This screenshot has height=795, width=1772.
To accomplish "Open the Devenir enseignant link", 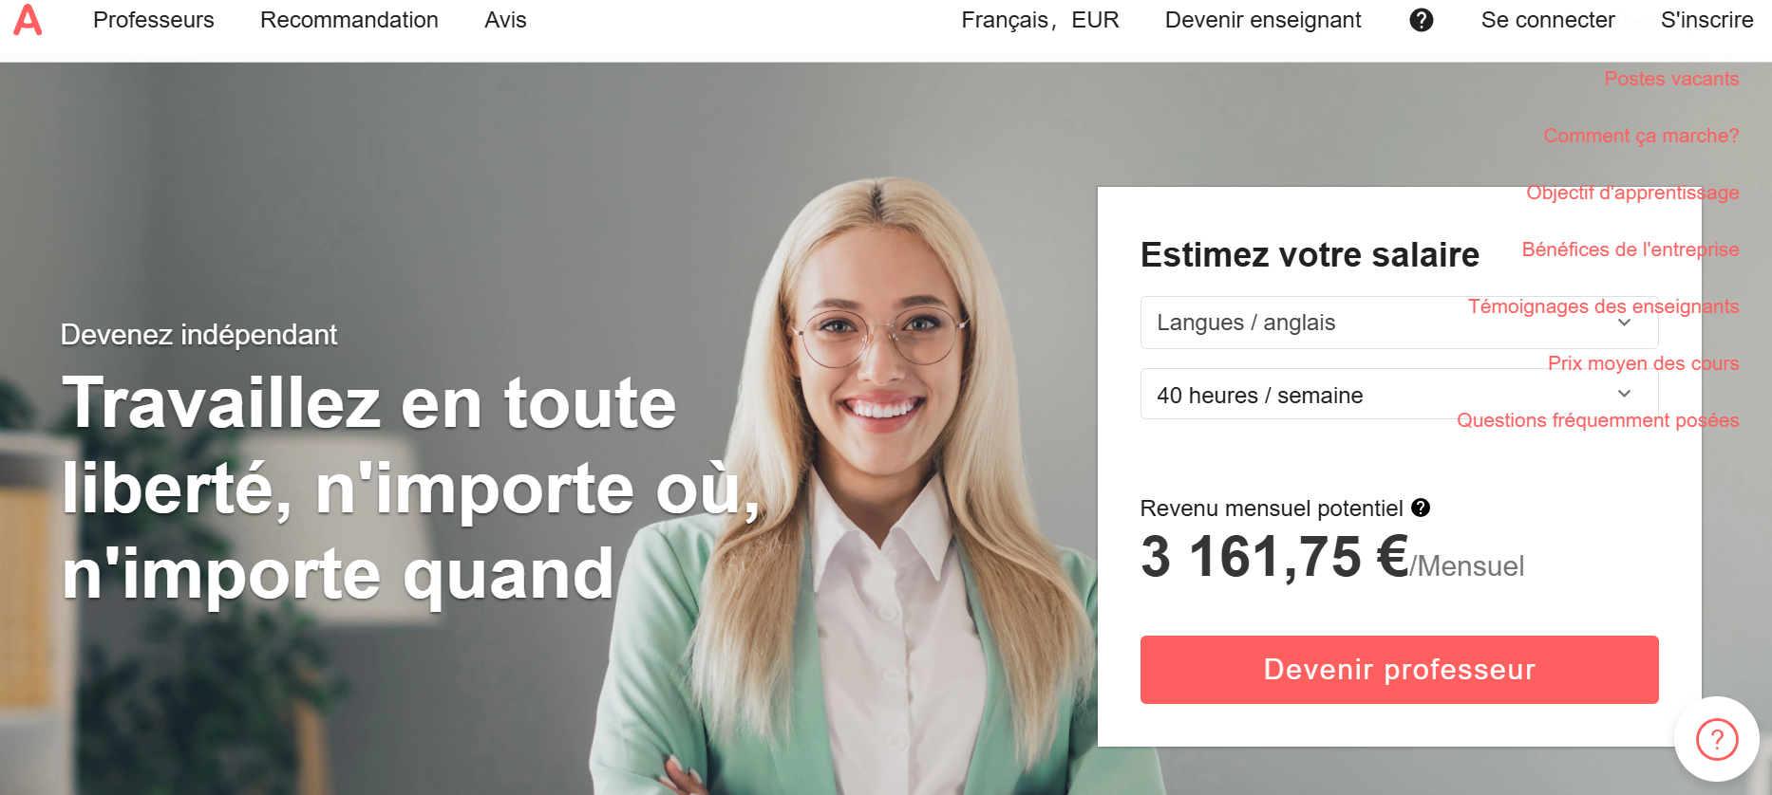I will tap(1263, 20).
